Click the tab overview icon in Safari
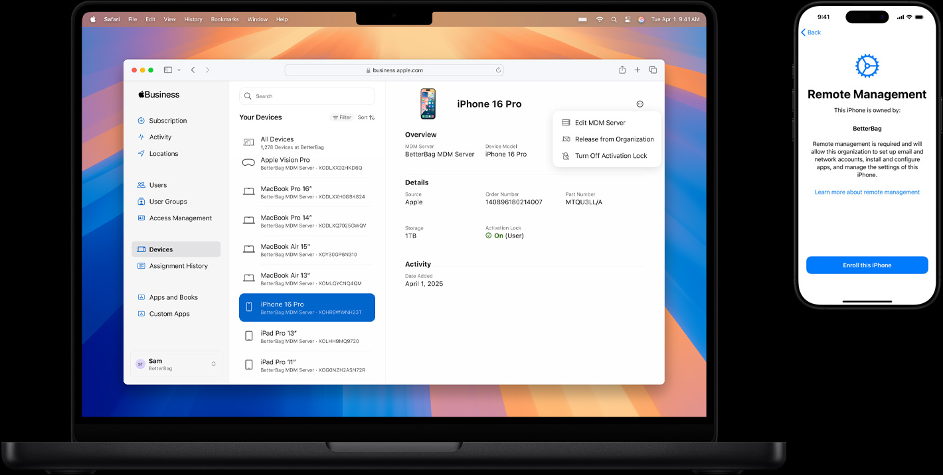 click(653, 70)
